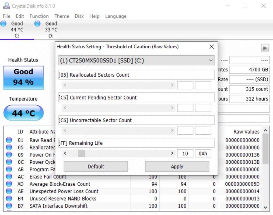Click the 44 °C temperature indicator
Screen dimensions: 273x215
(23, 113)
